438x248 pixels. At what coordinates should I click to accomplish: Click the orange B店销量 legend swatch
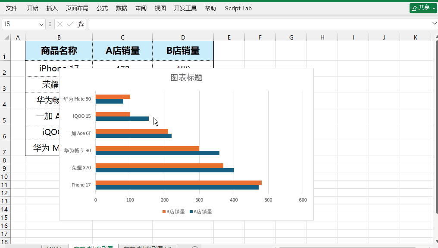[164, 212]
